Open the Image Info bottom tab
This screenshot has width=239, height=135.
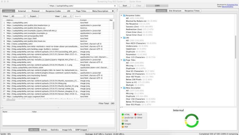tap(67, 130)
